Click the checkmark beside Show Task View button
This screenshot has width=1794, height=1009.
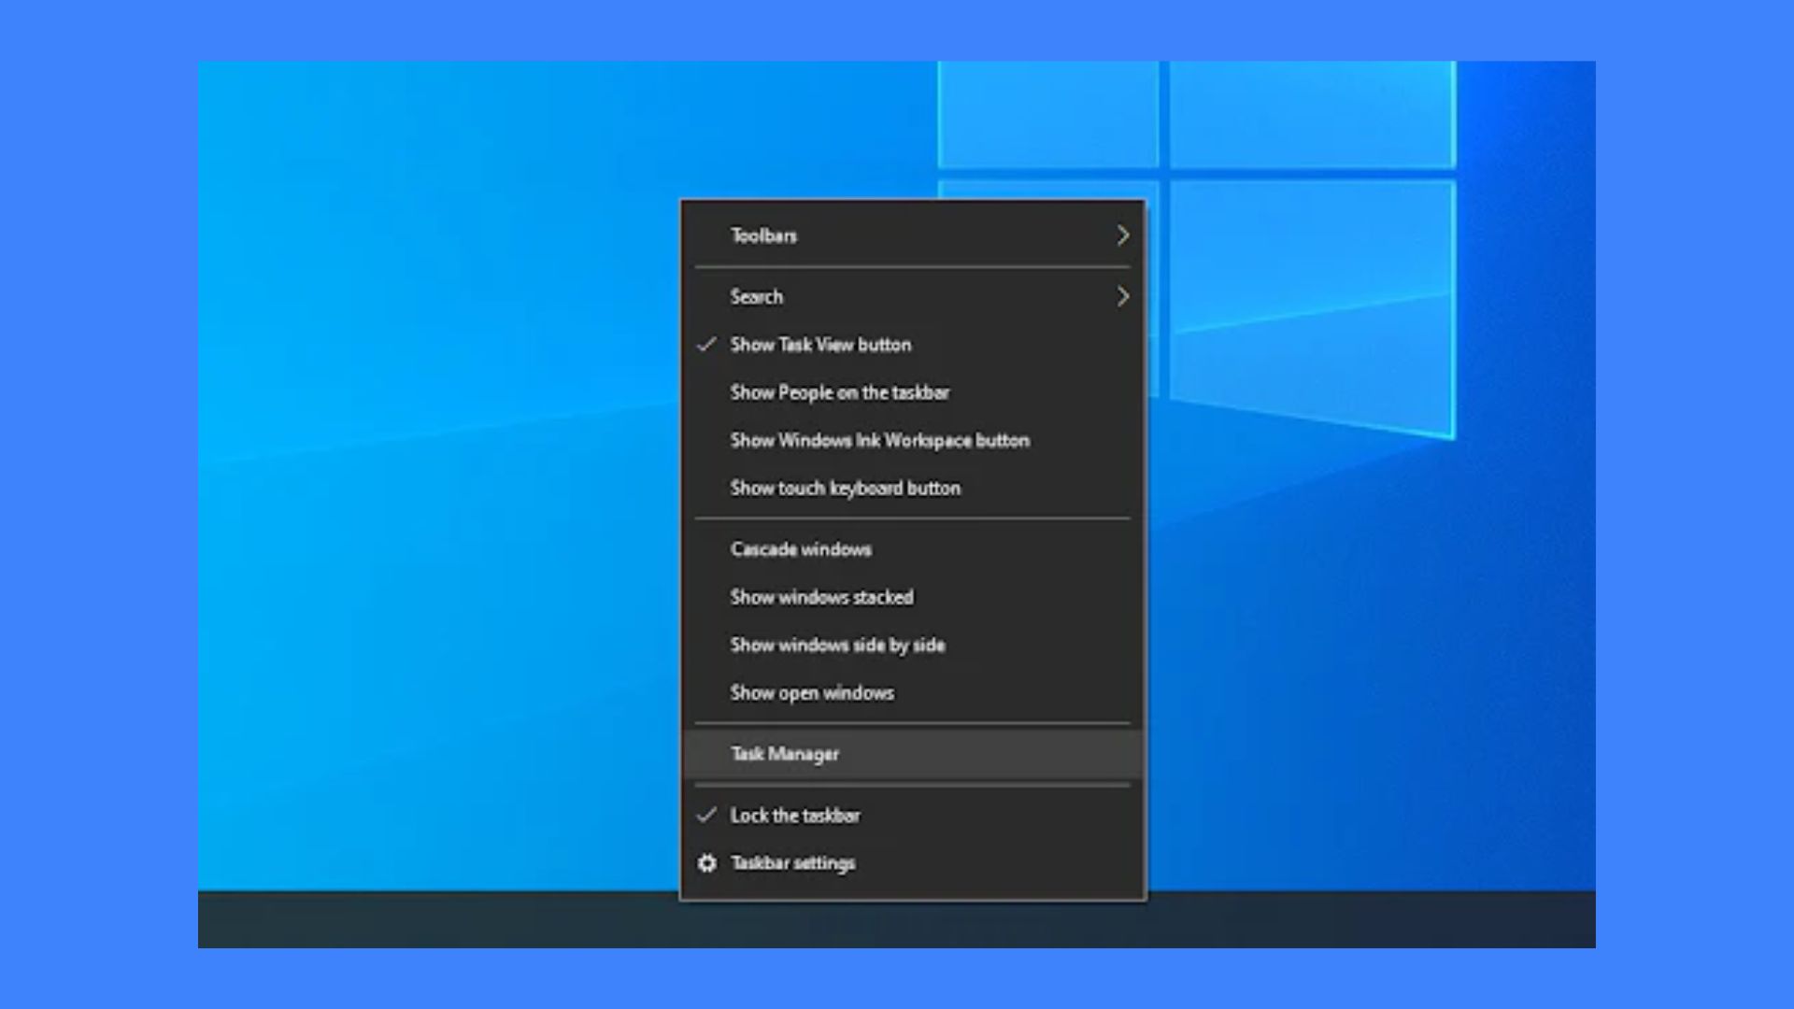(x=707, y=345)
